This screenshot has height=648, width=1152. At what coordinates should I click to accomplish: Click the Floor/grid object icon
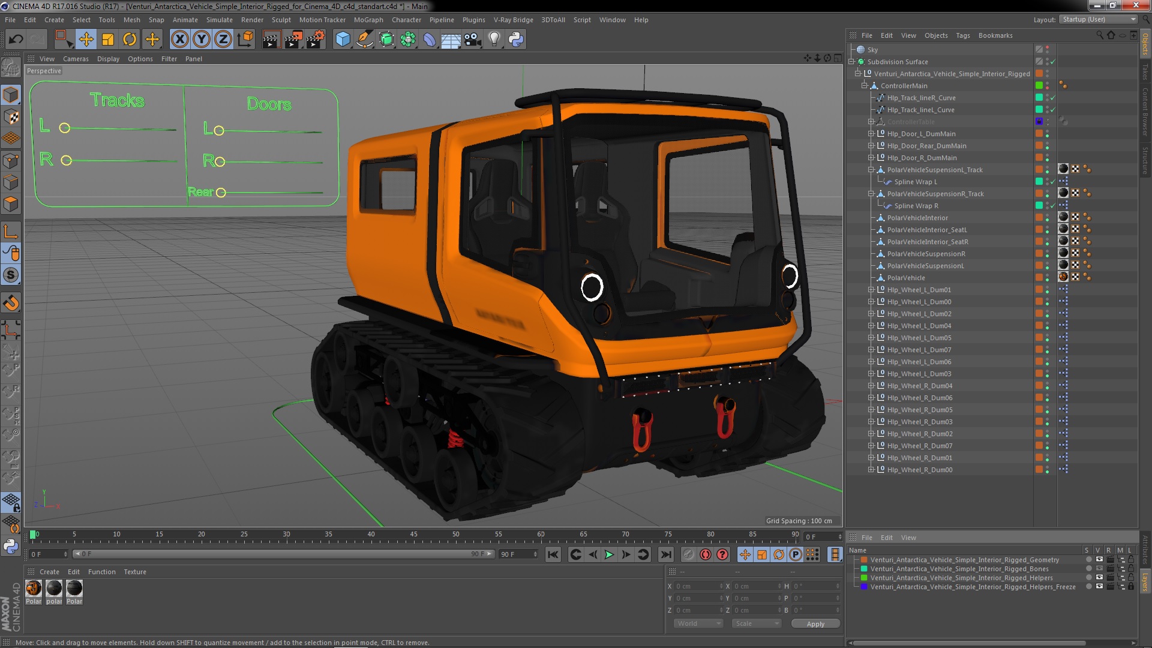(x=451, y=40)
